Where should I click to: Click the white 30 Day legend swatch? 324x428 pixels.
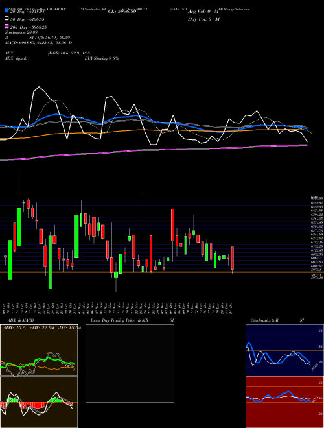pyautogui.click(x=6, y=19)
